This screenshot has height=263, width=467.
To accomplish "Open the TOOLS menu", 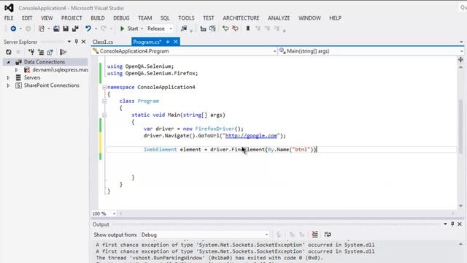I will tap(186, 18).
